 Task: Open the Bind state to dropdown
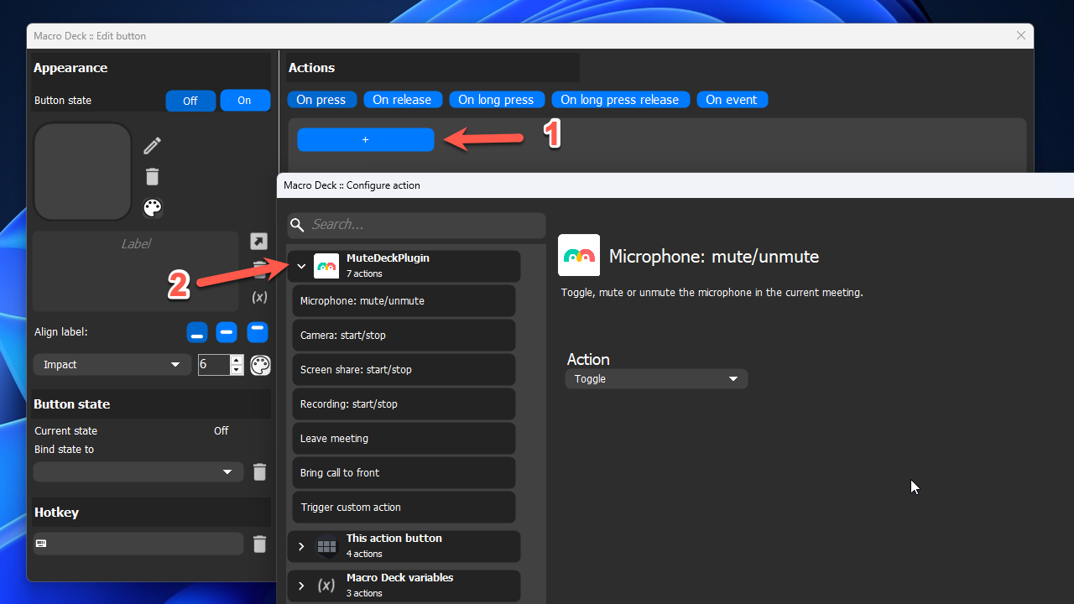tap(138, 472)
